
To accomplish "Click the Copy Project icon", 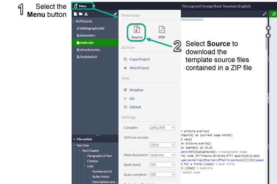I will (x=125, y=59).
